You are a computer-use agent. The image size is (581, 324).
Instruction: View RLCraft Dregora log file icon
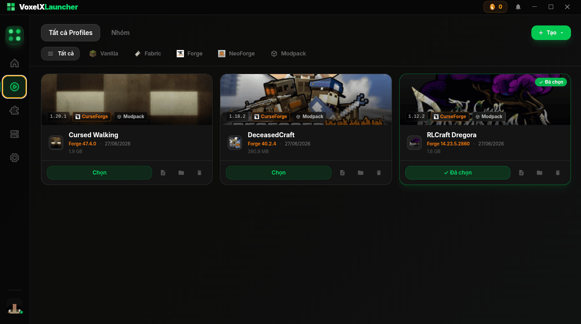(x=521, y=173)
